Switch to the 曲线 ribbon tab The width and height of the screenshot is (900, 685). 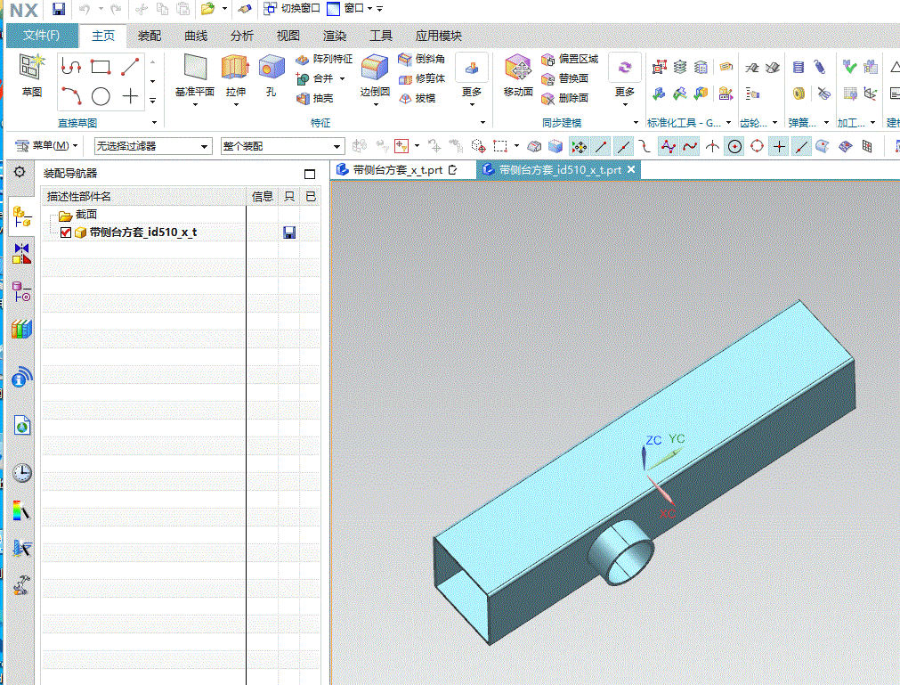(x=196, y=36)
